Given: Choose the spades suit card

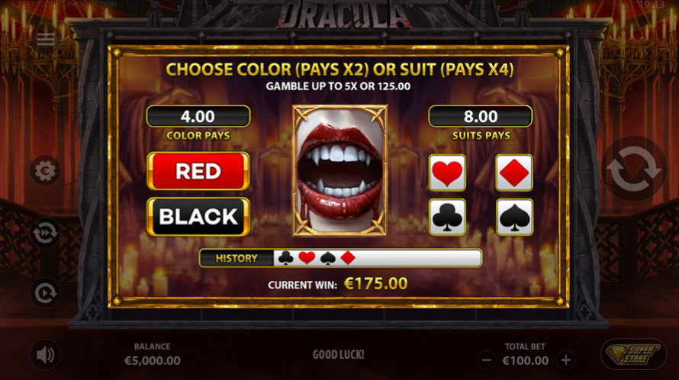Looking at the screenshot, I should tap(514, 217).
